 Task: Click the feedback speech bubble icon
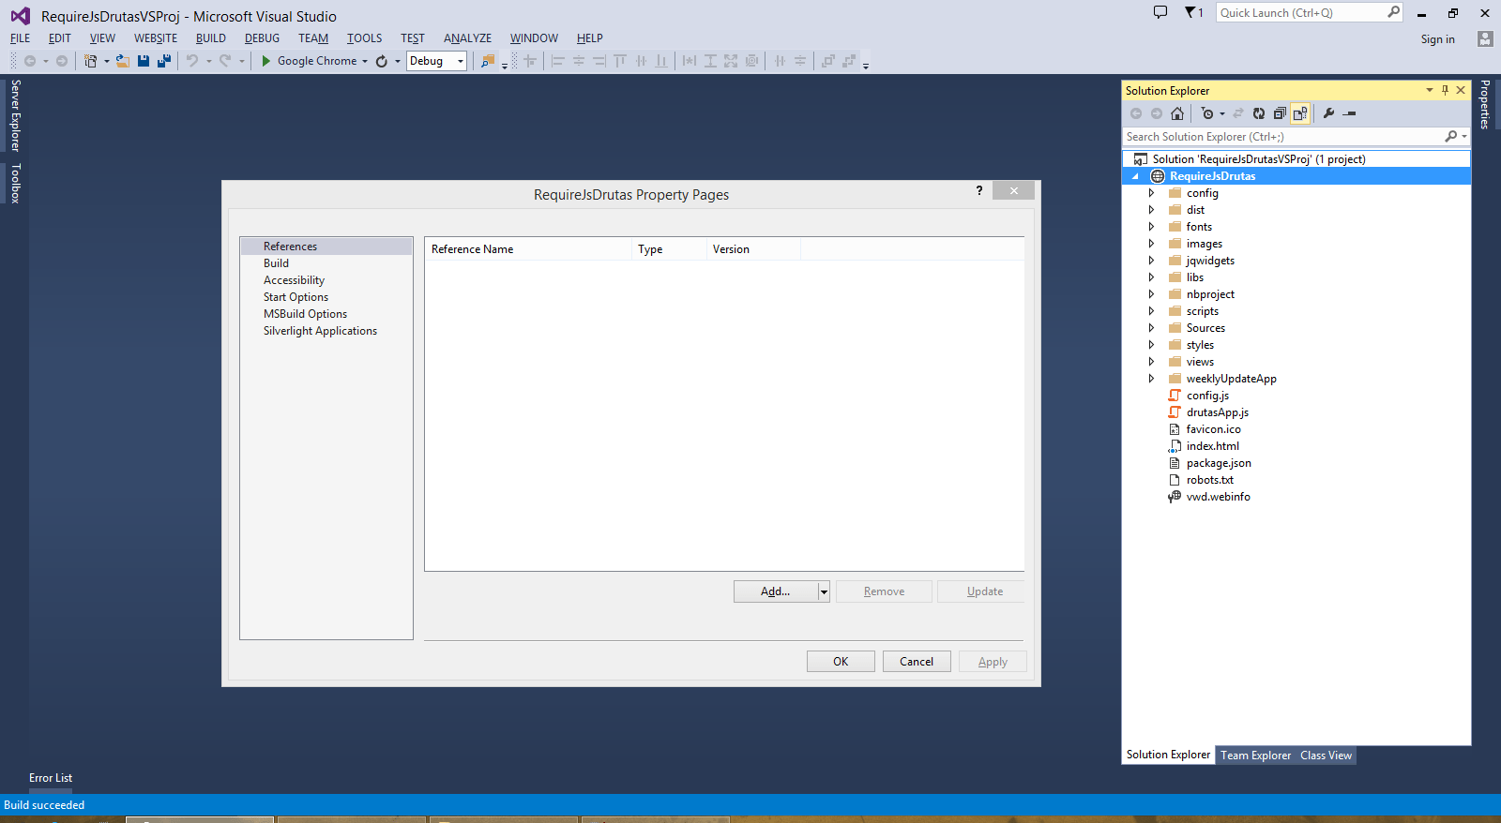click(1160, 12)
